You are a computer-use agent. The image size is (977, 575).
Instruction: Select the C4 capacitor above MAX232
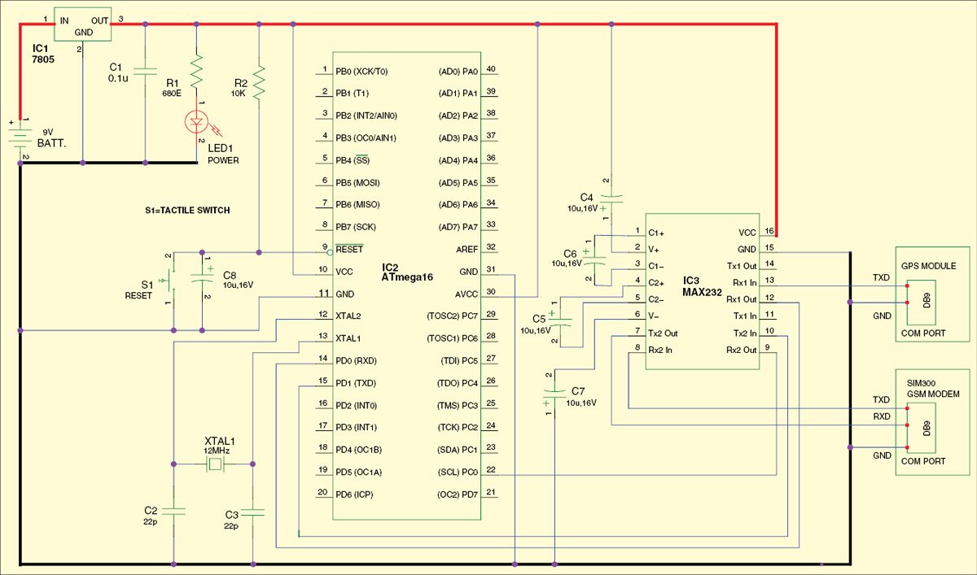click(x=611, y=198)
